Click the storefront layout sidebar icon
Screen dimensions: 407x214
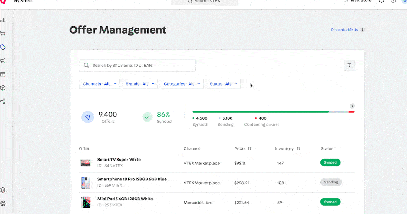[3, 74]
